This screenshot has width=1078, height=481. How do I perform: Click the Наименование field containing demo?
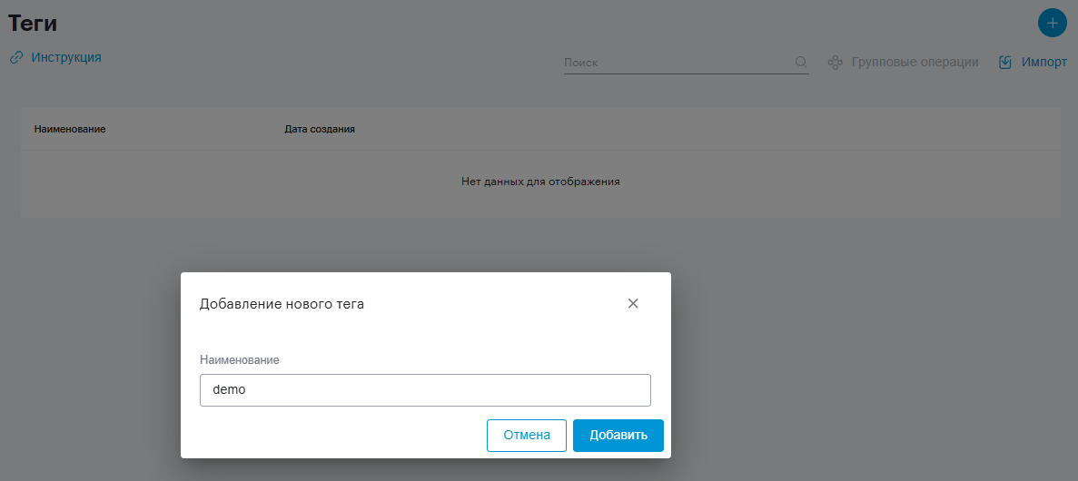(x=425, y=390)
